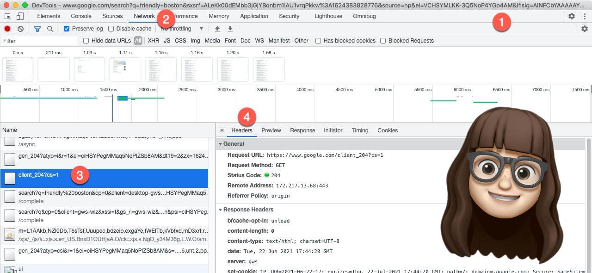The image size is (592, 273).
Task: Select the gen_204?atyp=csi request
Action: tap(104, 254)
